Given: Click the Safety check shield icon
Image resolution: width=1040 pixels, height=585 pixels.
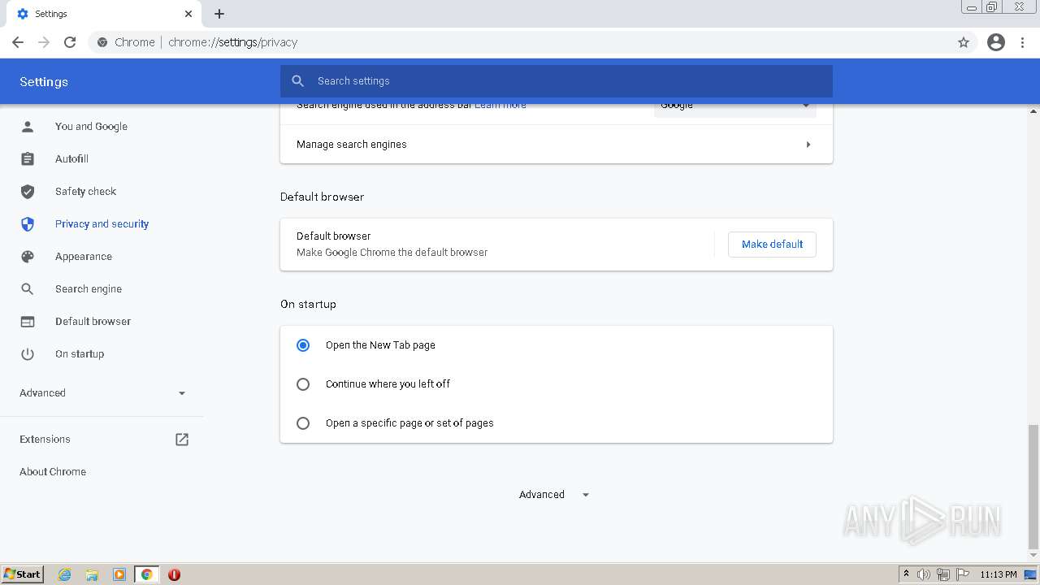Looking at the screenshot, I should pos(28,192).
